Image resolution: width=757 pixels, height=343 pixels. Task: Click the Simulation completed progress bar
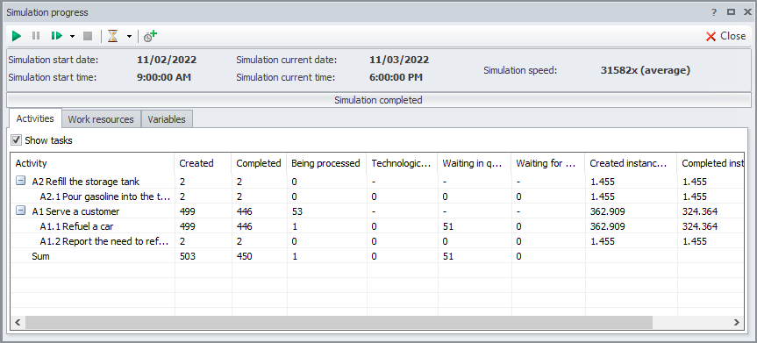point(379,101)
